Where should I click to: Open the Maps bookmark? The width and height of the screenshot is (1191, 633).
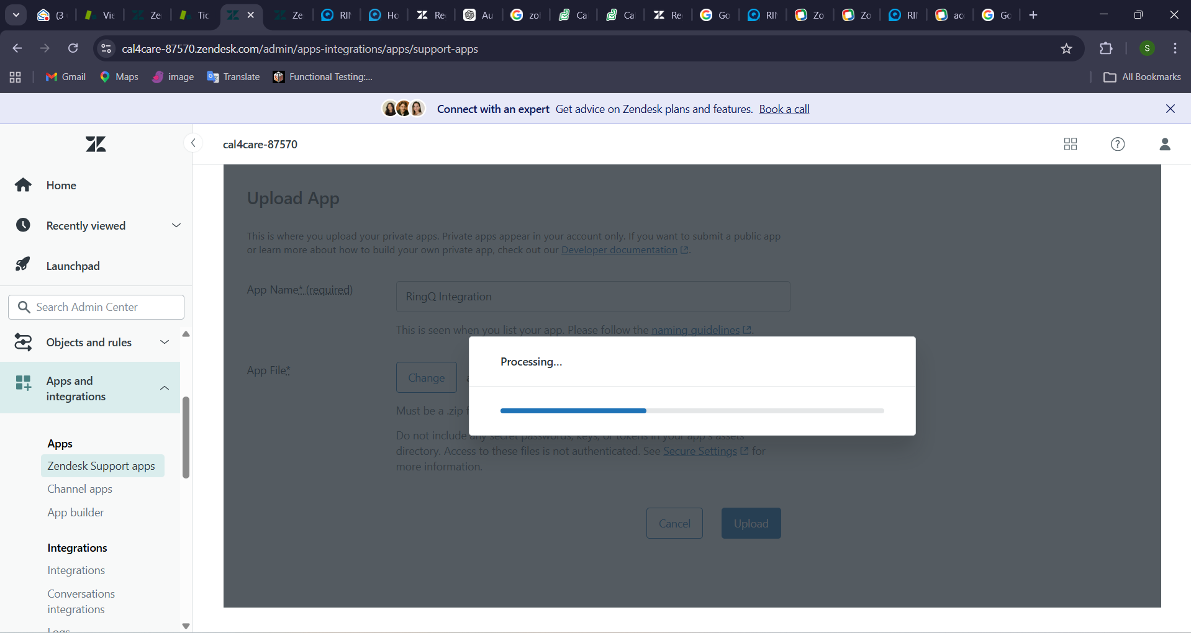[x=119, y=77]
